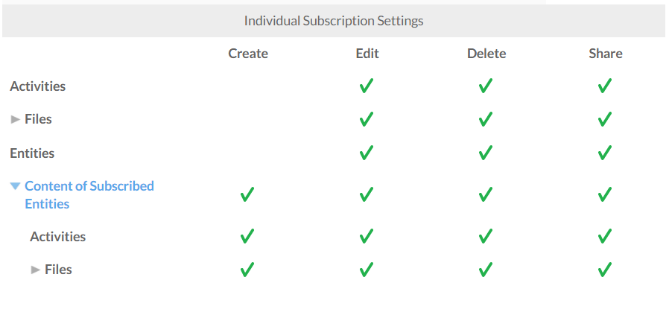
Task: Toggle Create checkmark for nested Activities row
Action: [x=247, y=237]
